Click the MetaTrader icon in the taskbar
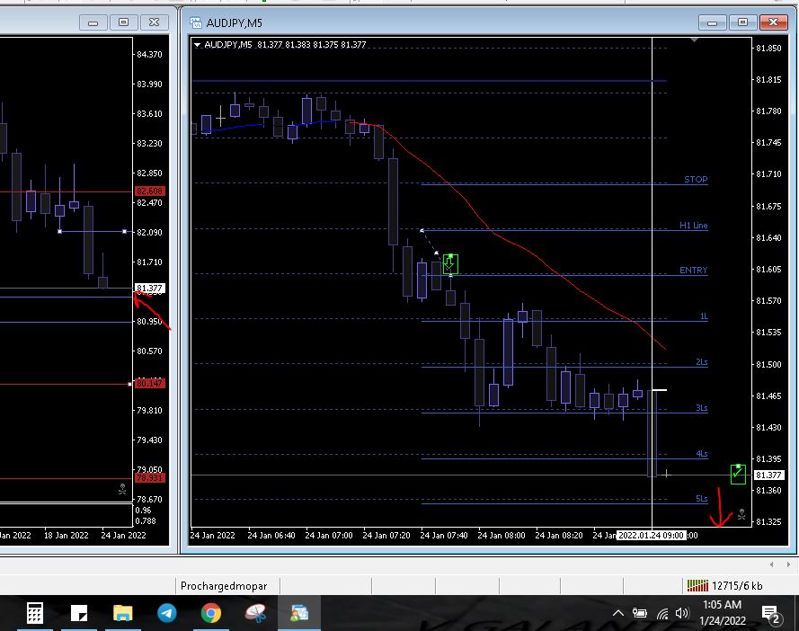 coord(298,614)
